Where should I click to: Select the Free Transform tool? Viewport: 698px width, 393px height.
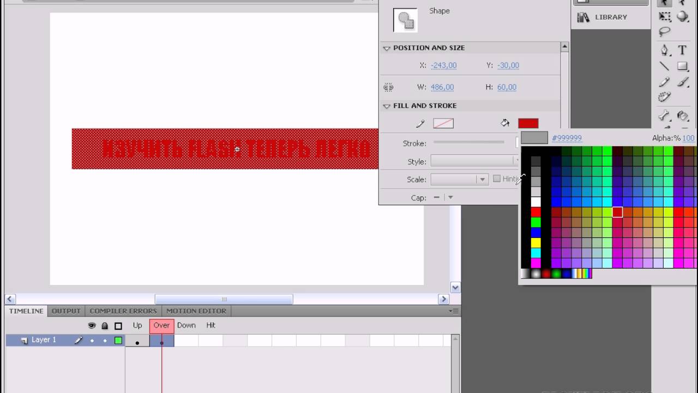click(665, 16)
